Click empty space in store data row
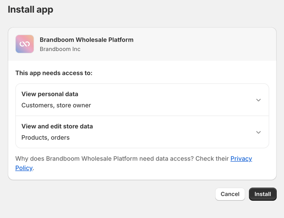 coord(178,132)
